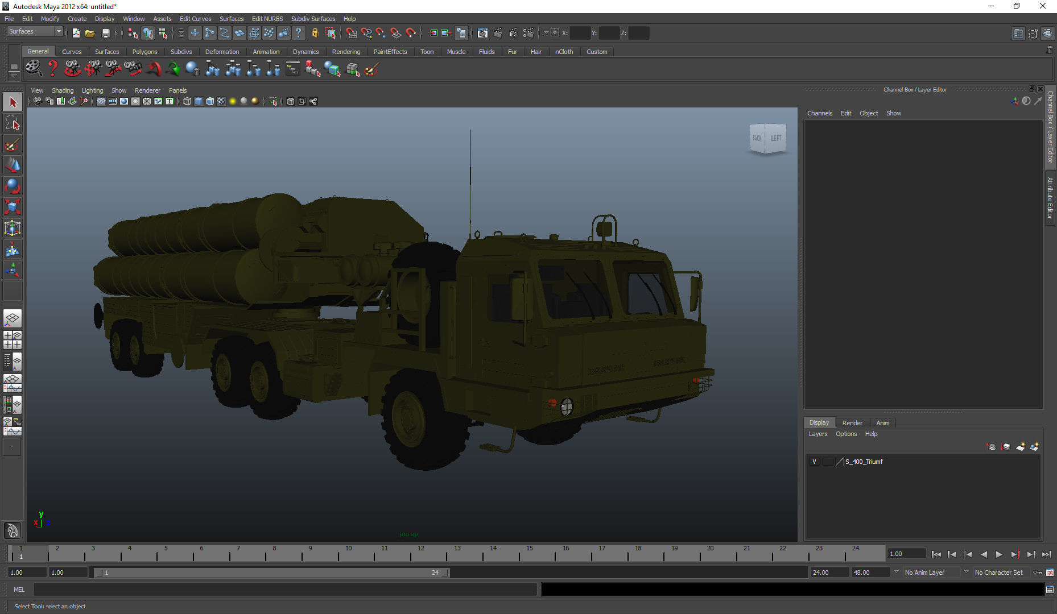Create a new empty display layer

click(1021, 447)
